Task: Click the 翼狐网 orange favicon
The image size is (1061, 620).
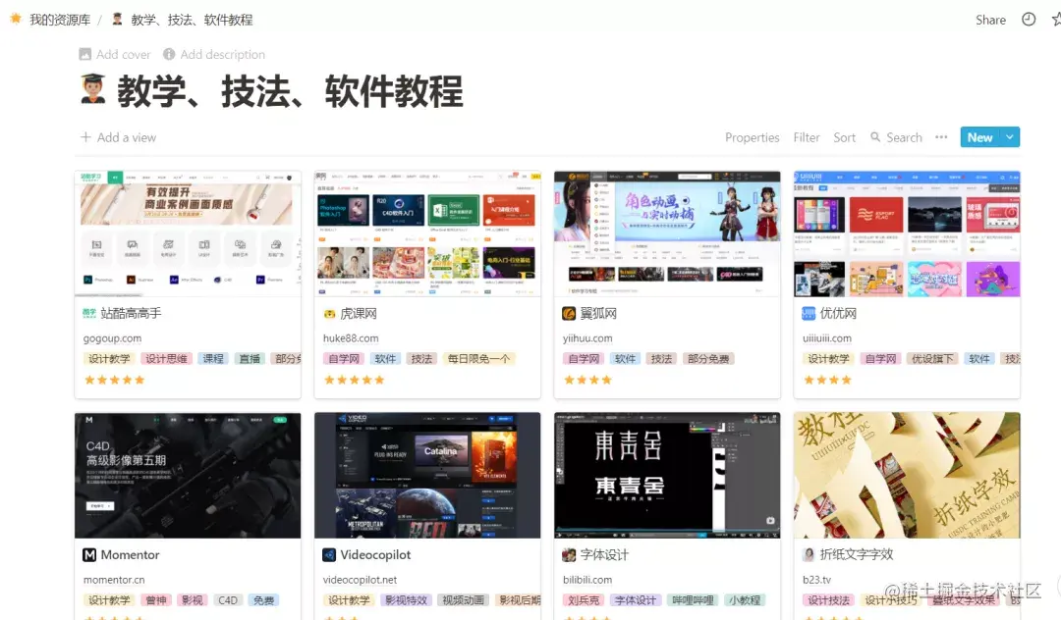Action: (569, 313)
